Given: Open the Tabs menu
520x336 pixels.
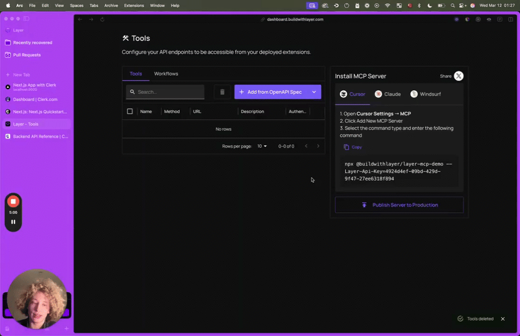Looking at the screenshot, I should (x=94, y=5).
